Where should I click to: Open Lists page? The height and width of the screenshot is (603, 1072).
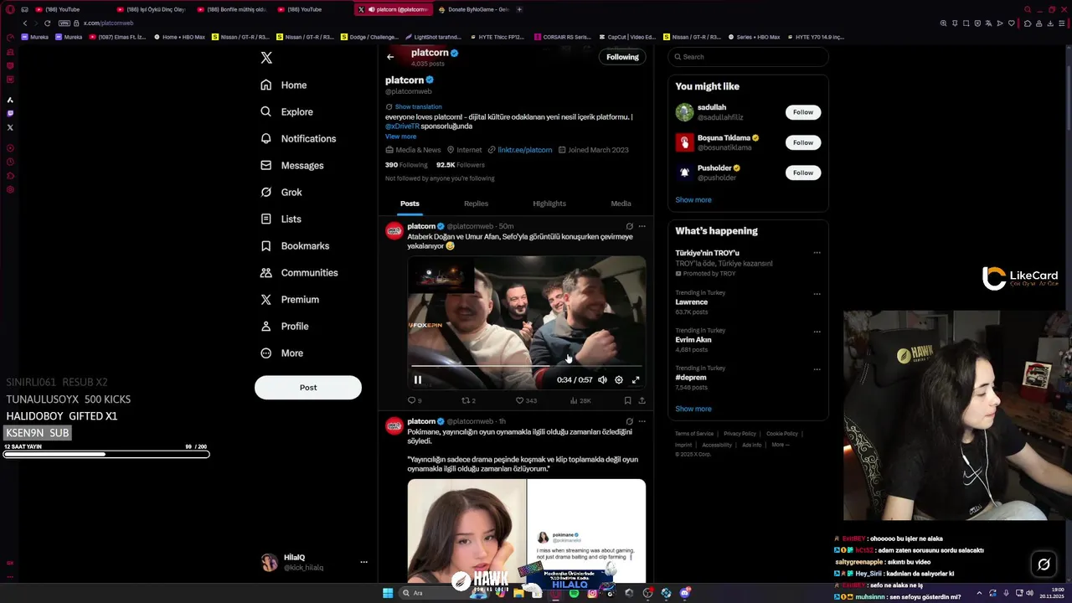(x=281, y=219)
